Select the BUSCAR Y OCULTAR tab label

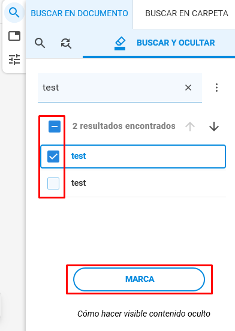176,43
